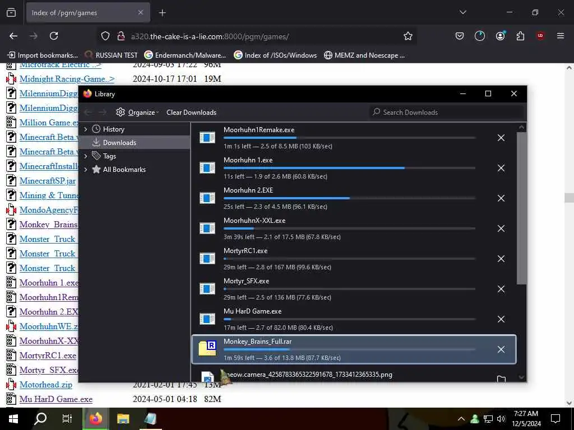Cancel the MortyrRC1.exe download
The height and width of the screenshot is (430, 574).
pyautogui.click(x=501, y=259)
